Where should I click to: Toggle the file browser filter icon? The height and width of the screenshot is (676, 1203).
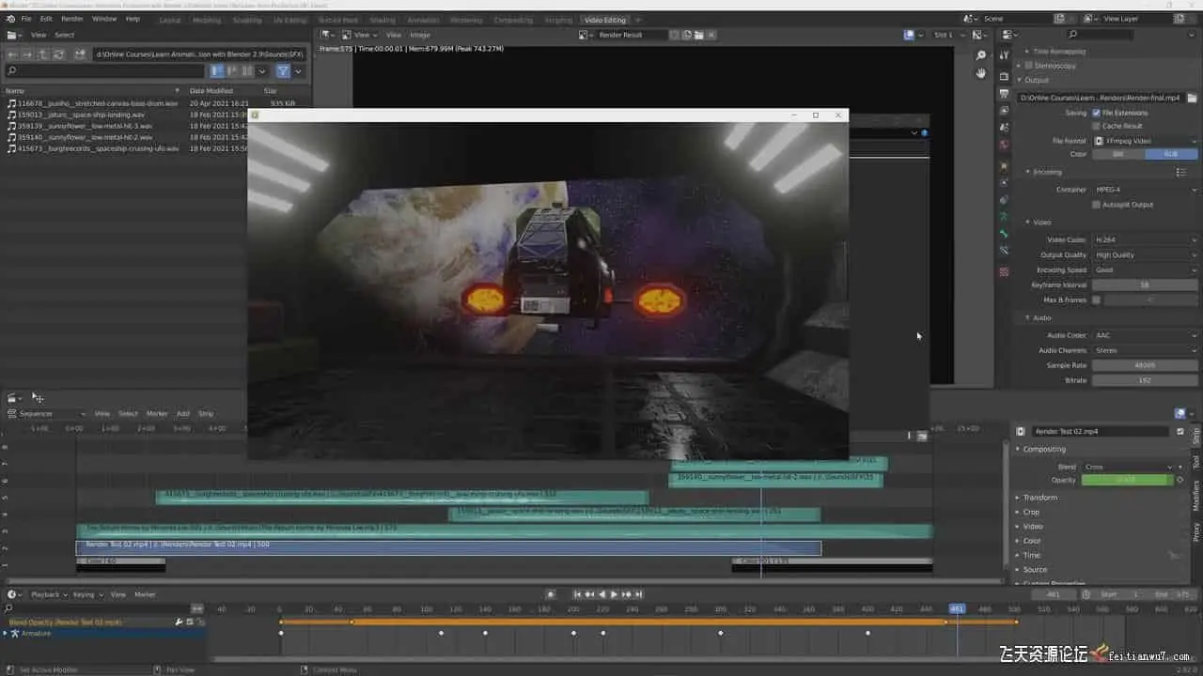tap(283, 70)
